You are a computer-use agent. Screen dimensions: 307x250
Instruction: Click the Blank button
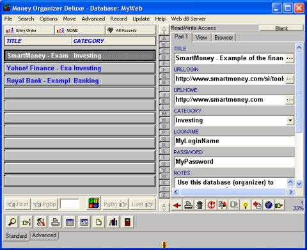coord(281,28)
